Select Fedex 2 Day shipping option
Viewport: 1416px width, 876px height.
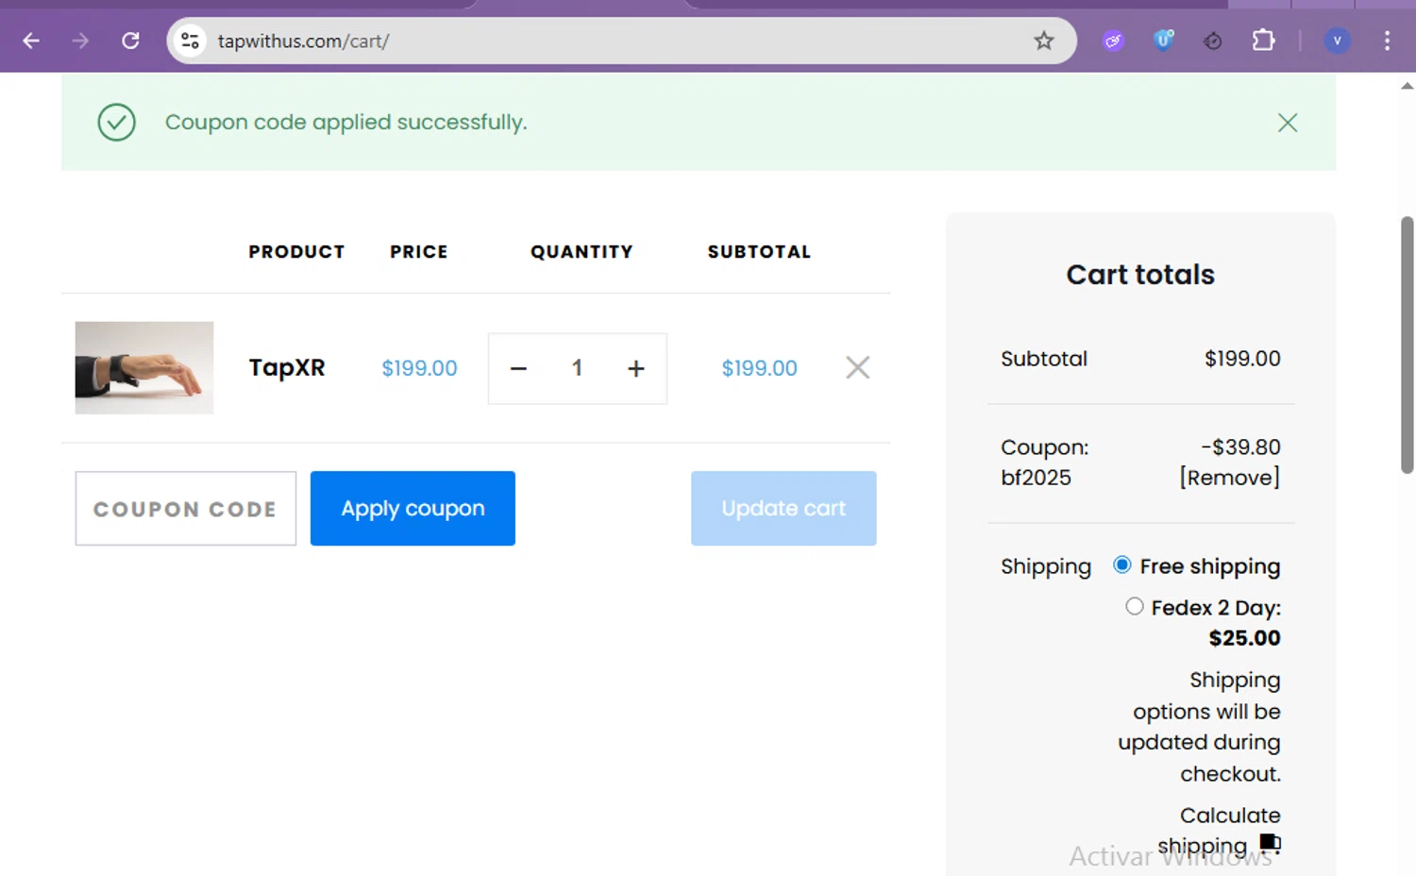click(1135, 607)
